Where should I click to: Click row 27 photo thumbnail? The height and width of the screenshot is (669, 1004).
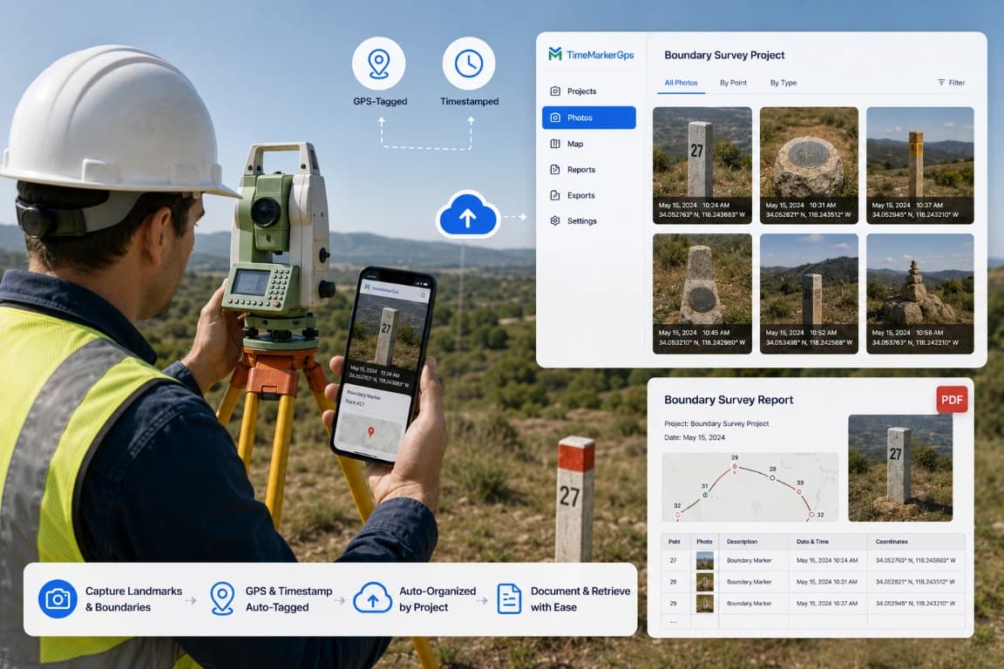click(705, 561)
